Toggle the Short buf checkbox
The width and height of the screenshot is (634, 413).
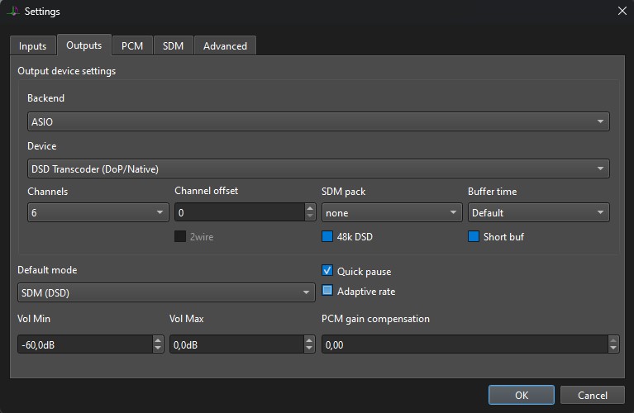tap(474, 237)
